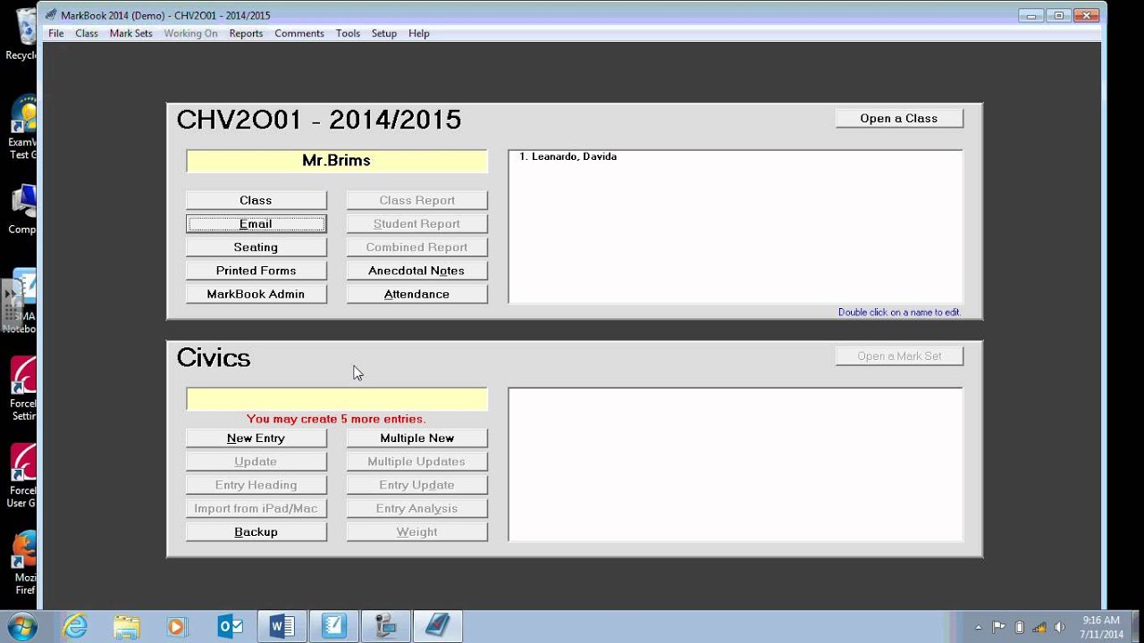Click the volume speaker tray icon
Viewport: 1144px width, 643px height.
tap(1060, 627)
